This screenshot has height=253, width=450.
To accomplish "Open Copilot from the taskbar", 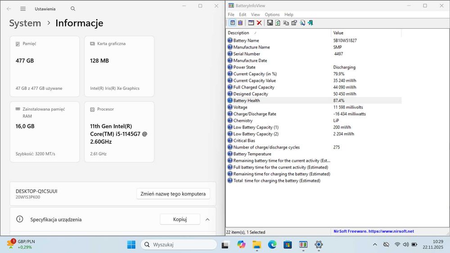I will coord(241,244).
